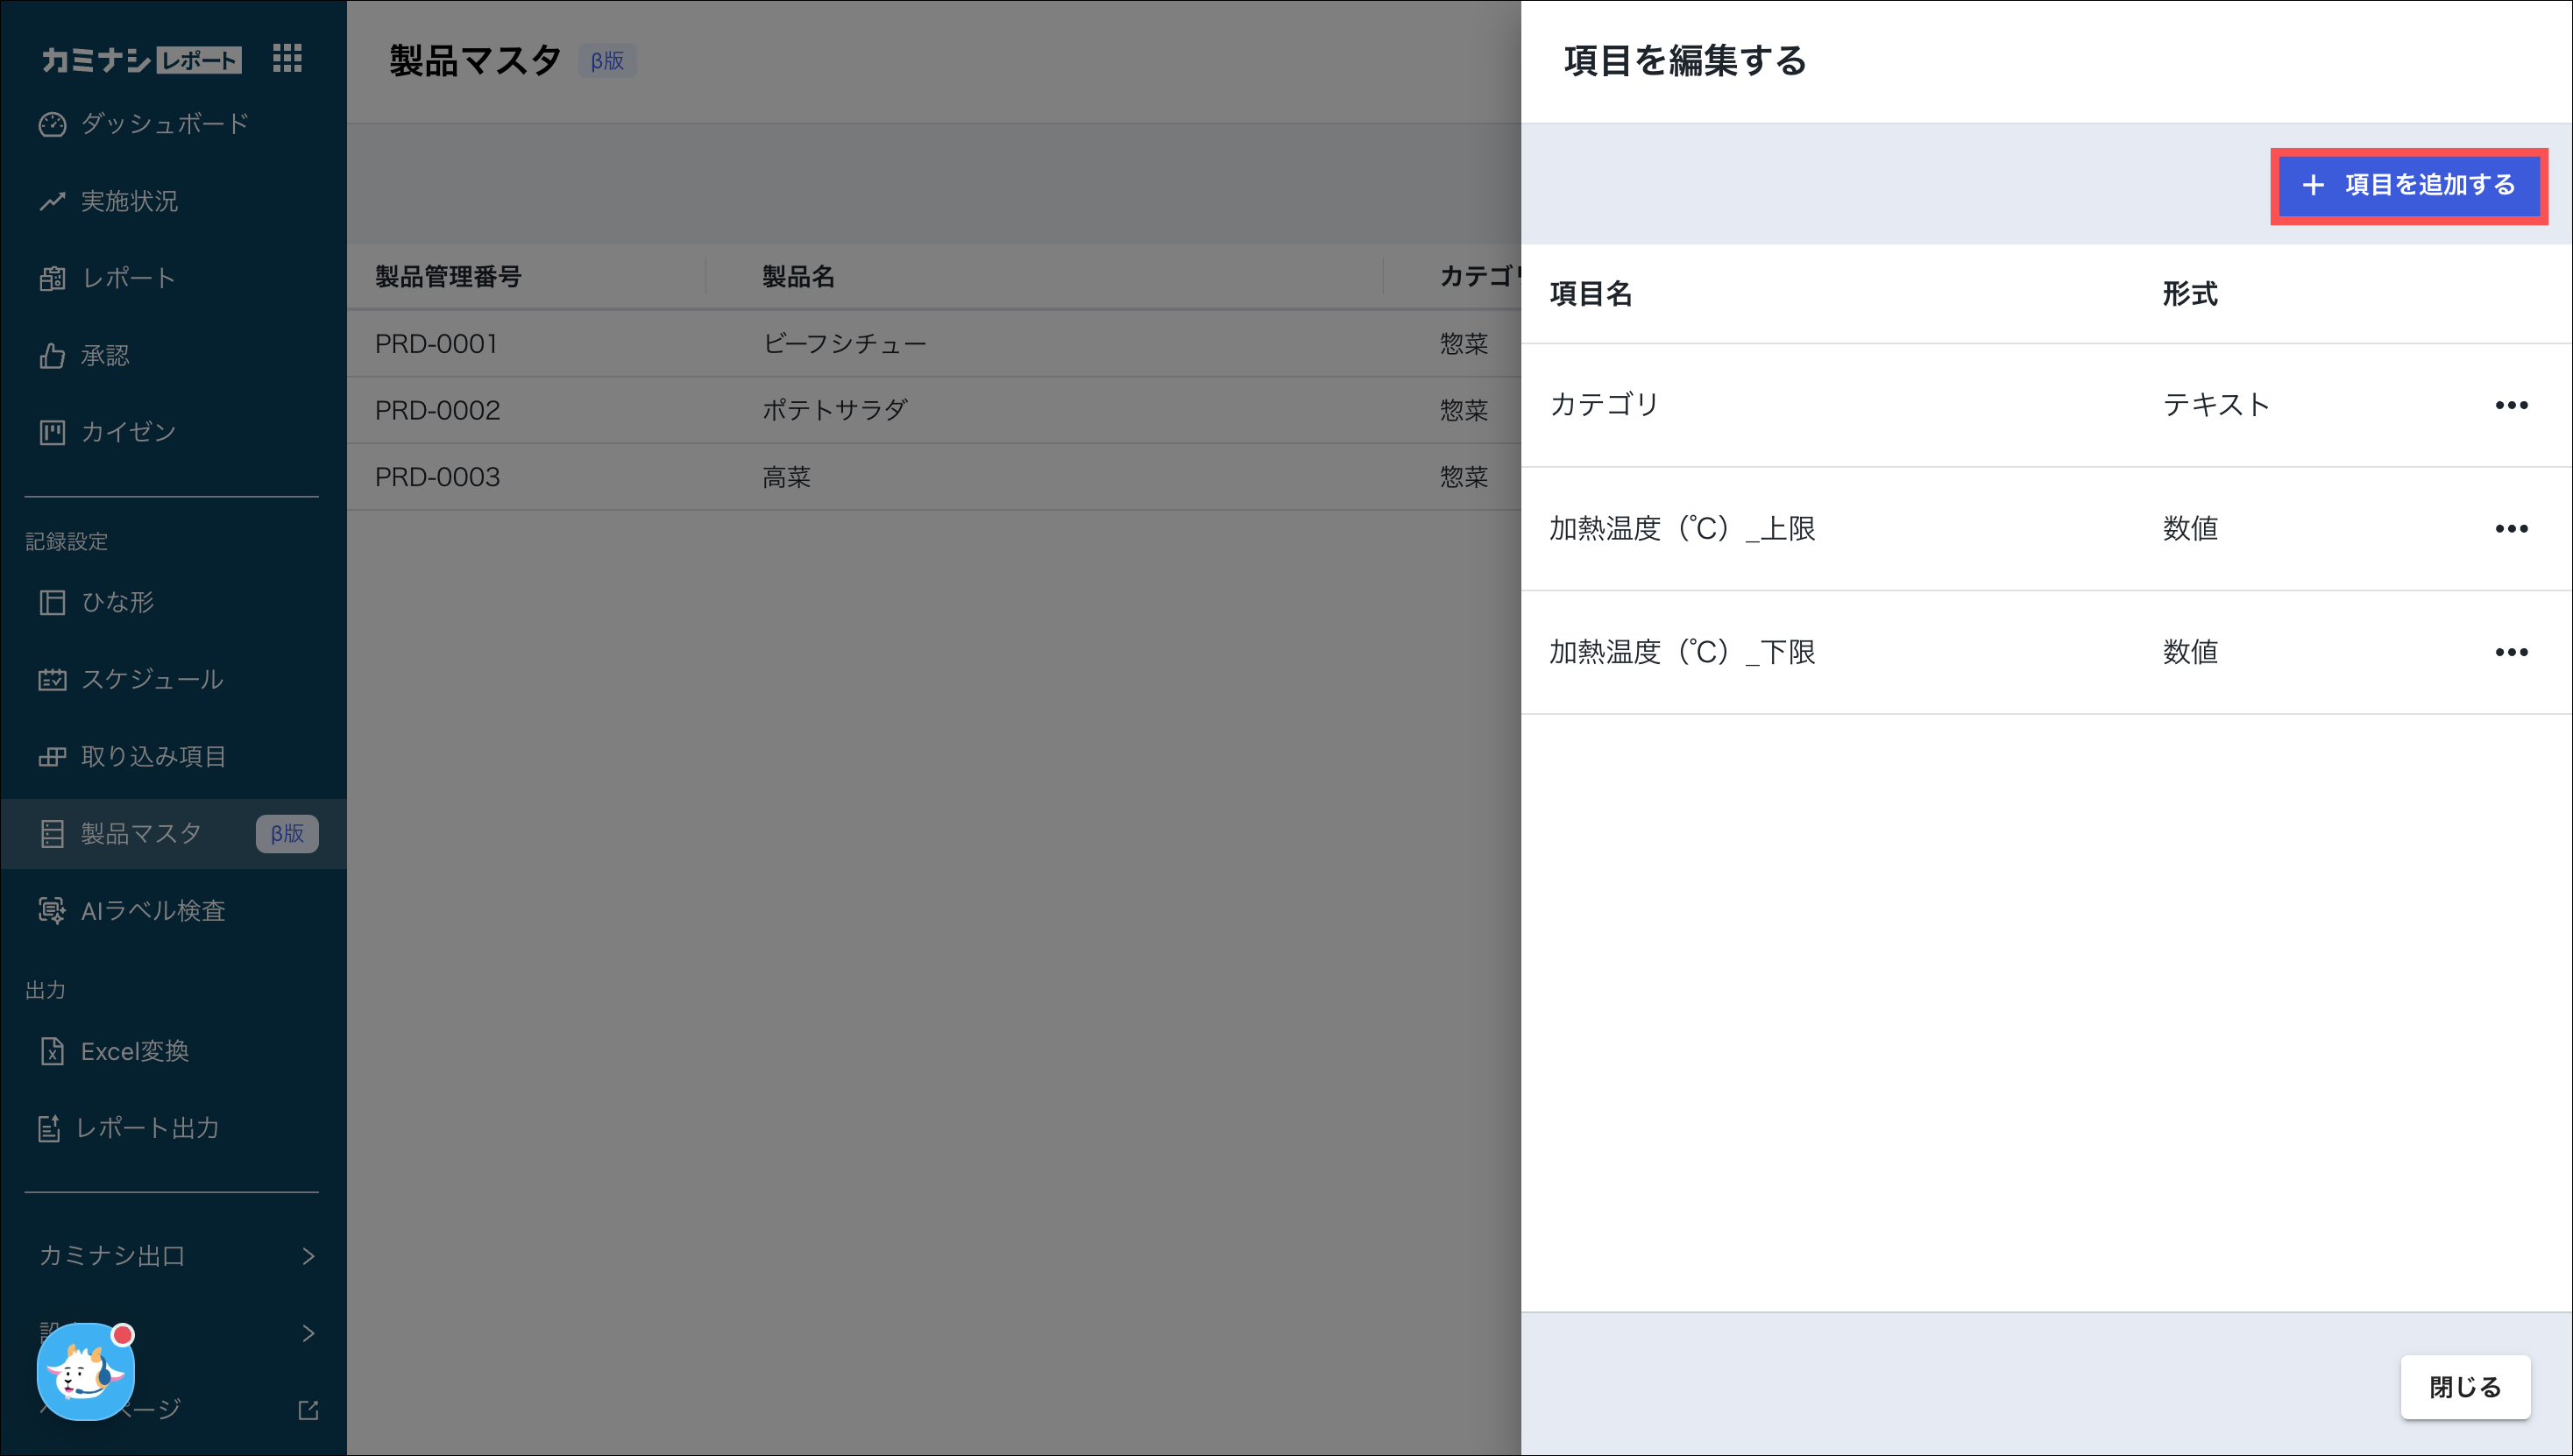Open 承認 thumbs-up icon

click(52, 355)
